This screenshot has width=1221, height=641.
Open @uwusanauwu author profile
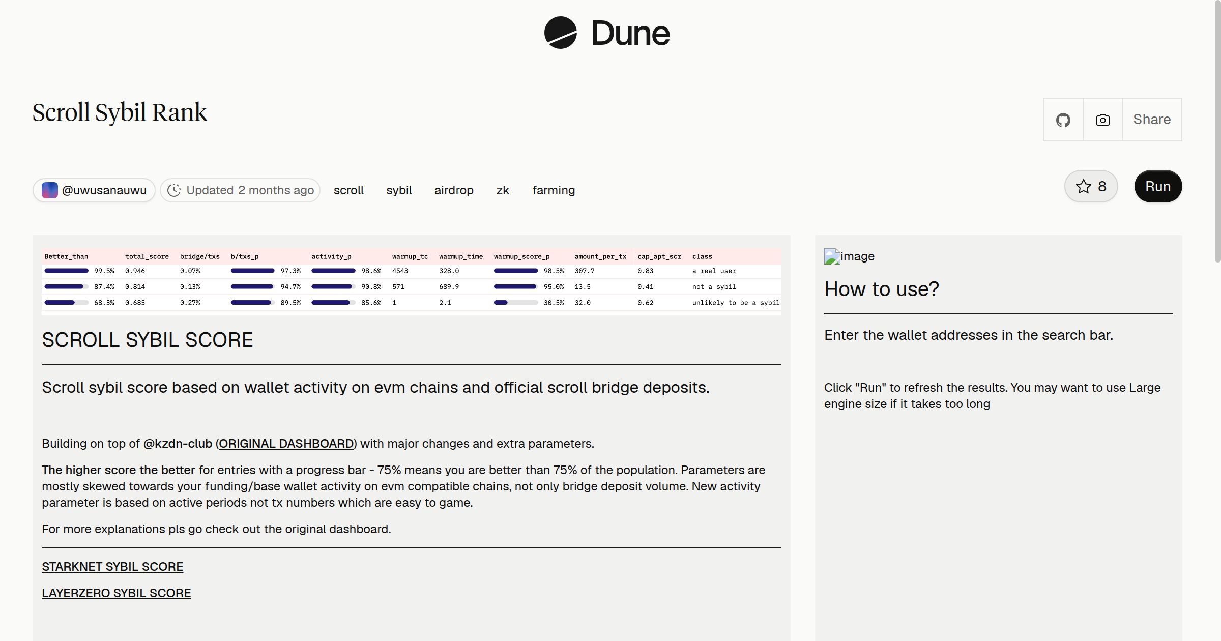coord(94,190)
